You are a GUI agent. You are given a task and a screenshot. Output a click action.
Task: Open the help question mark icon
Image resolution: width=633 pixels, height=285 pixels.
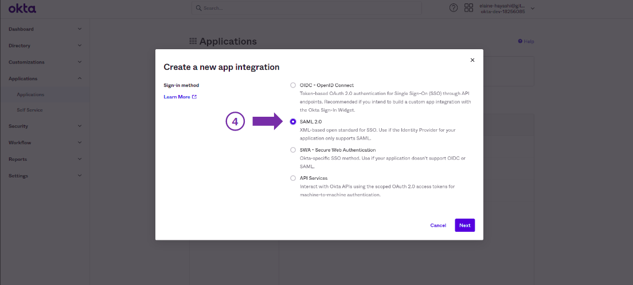pos(454,8)
